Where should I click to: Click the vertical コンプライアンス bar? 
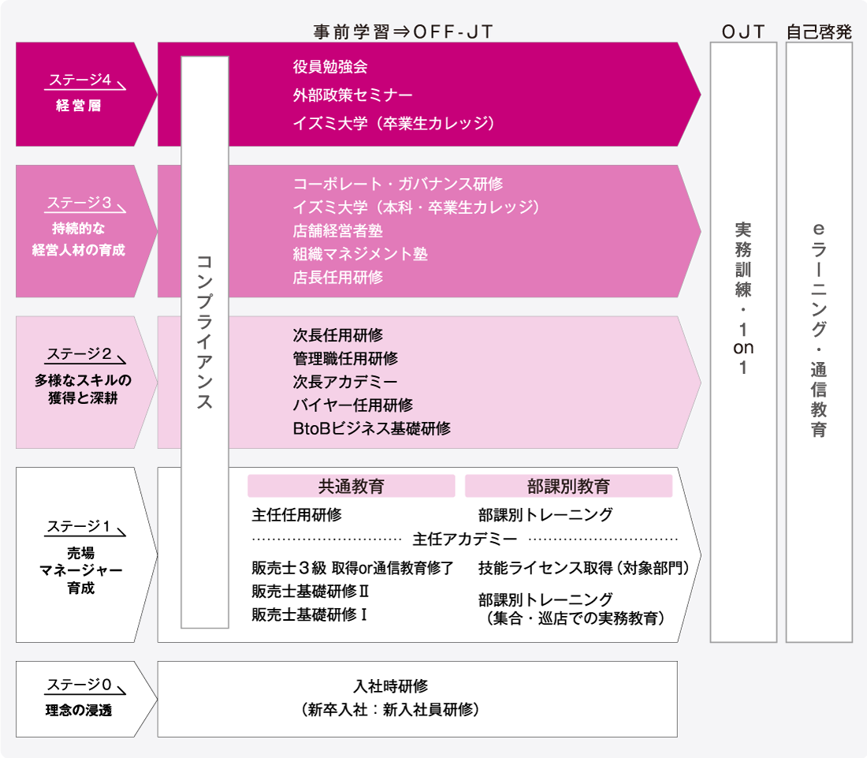coord(205,342)
